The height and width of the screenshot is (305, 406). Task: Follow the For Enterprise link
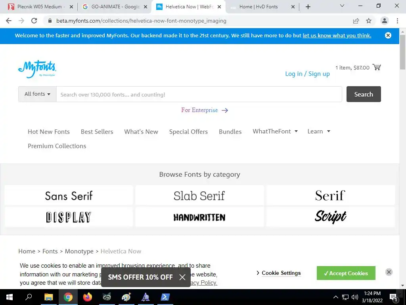(205, 110)
